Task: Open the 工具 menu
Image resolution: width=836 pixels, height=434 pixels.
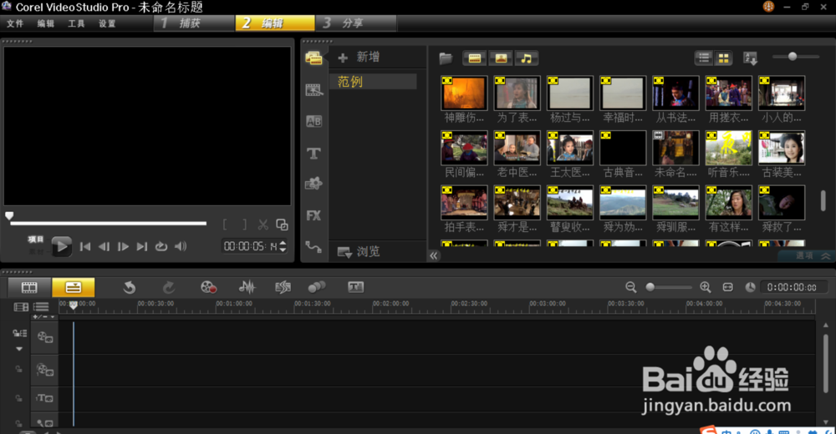Action: (x=76, y=23)
